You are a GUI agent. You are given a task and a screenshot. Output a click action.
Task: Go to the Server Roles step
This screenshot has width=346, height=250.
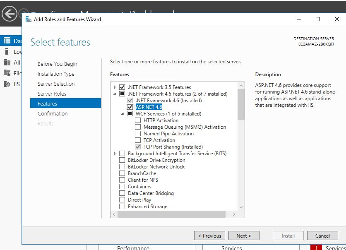(52, 94)
